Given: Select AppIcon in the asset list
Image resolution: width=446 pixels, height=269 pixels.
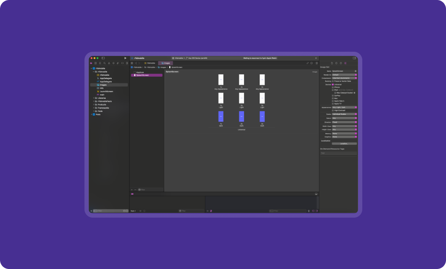Looking at the screenshot, I should [140, 72].
